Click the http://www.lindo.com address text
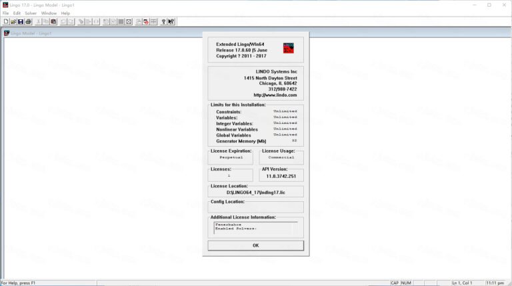512x286 pixels. [x=275, y=95]
